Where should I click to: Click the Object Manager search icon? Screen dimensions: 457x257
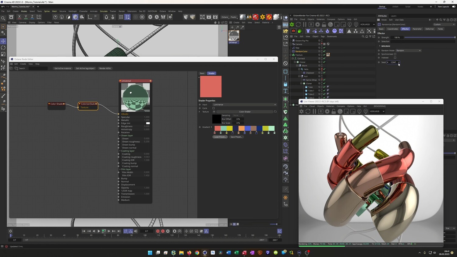click(x=363, y=37)
